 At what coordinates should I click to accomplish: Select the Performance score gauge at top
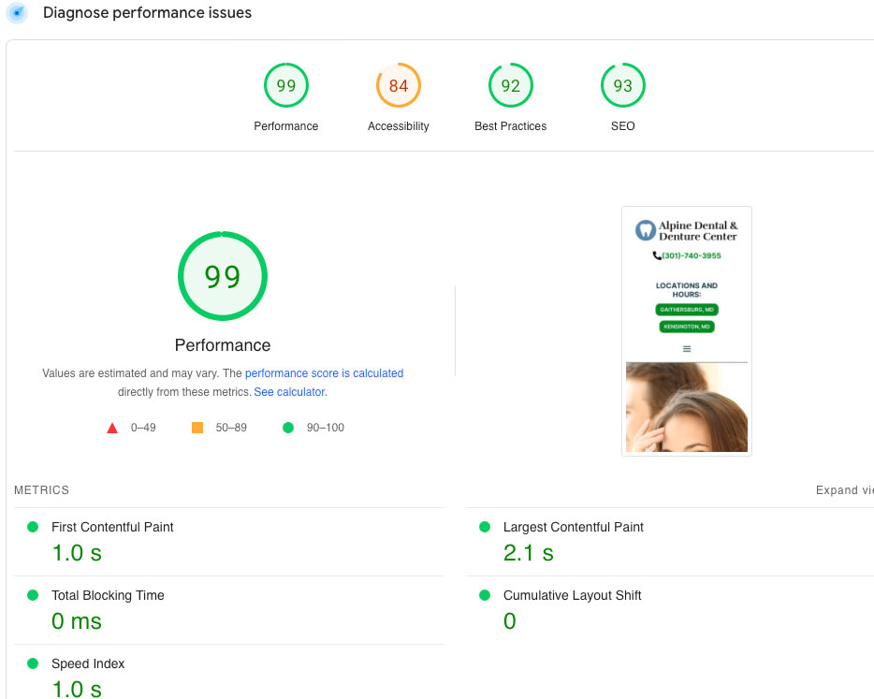(x=286, y=86)
